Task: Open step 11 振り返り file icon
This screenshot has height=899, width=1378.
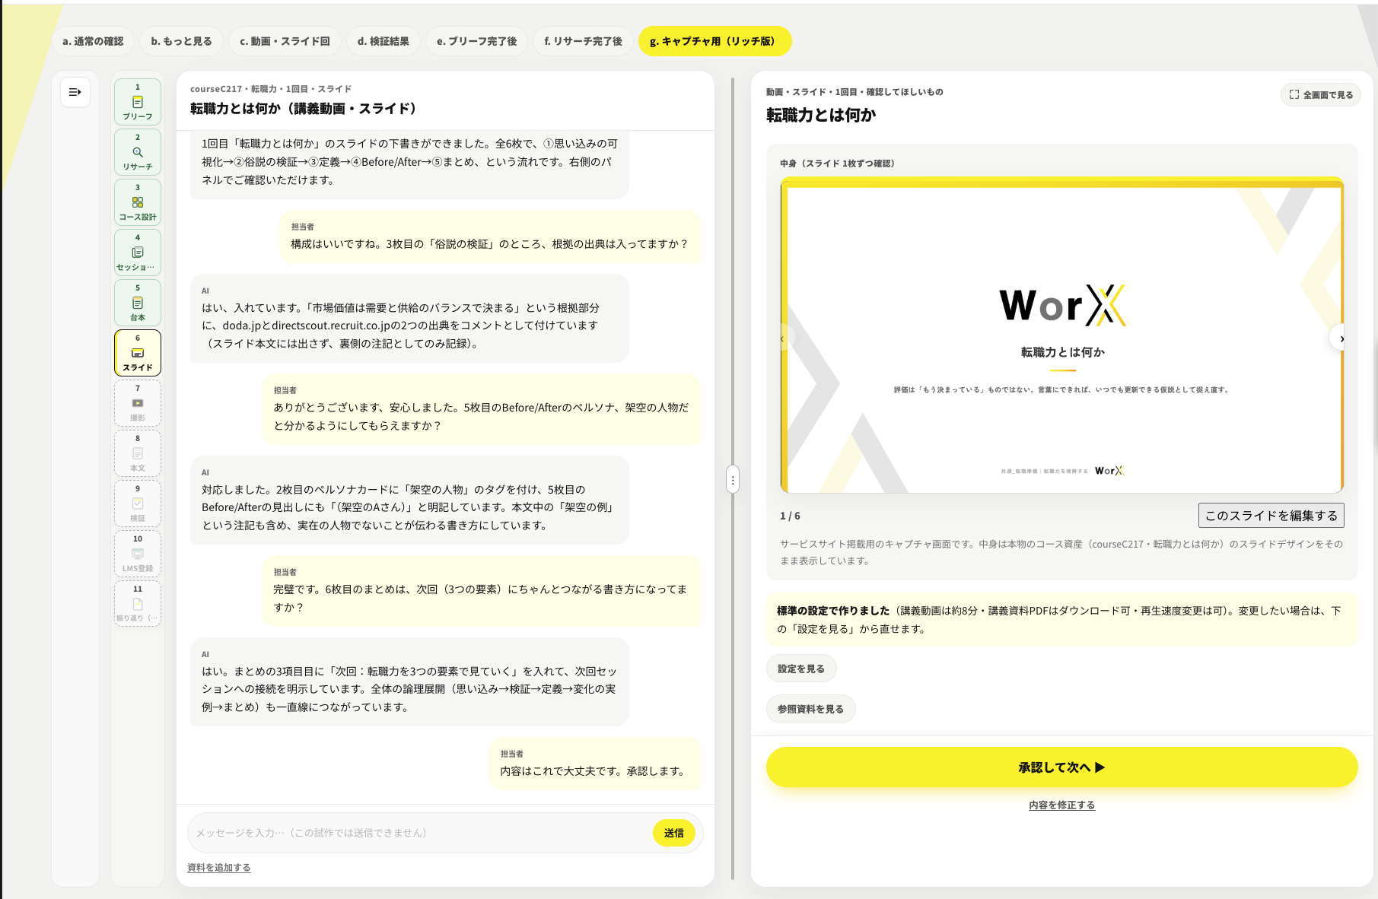Action: [x=138, y=604]
